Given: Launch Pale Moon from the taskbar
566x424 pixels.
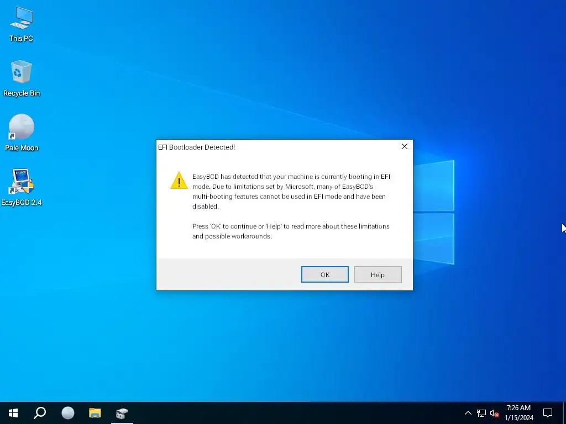Looking at the screenshot, I should click(67, 413).
